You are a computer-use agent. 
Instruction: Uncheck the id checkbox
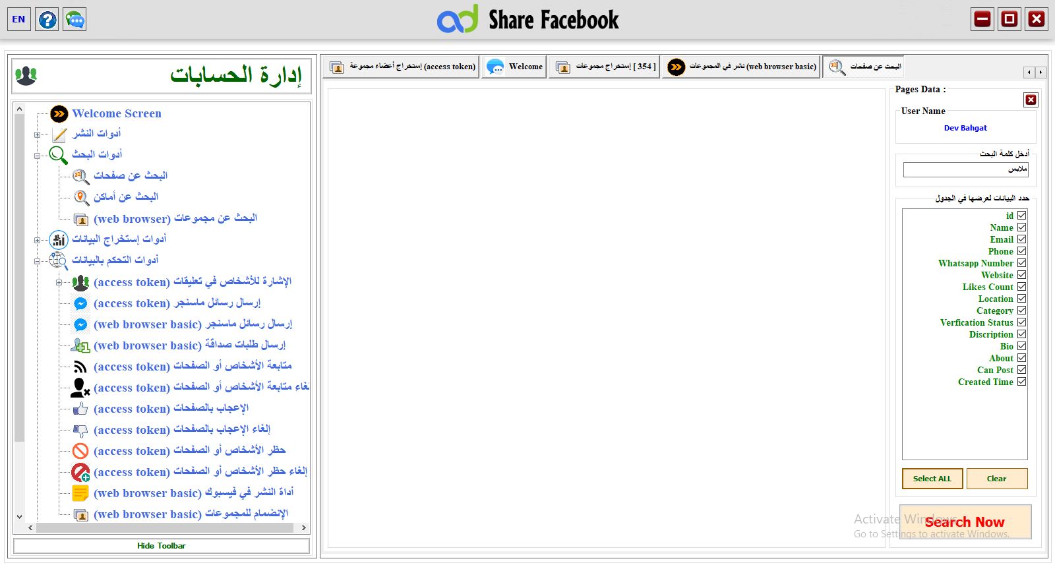[1021, 216]
